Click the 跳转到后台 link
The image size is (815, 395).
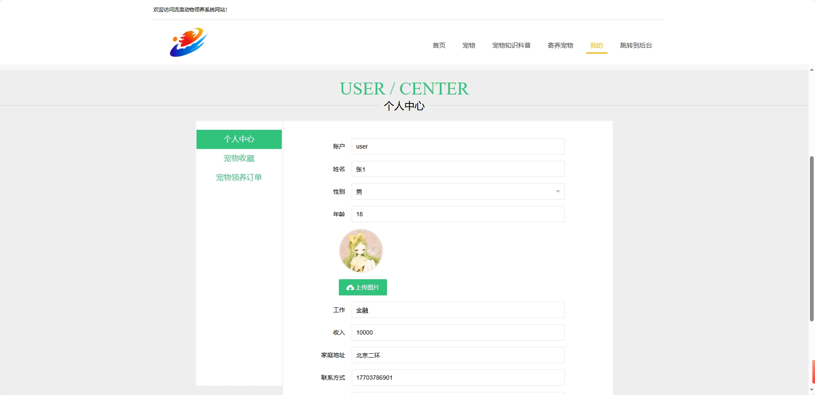pyautogui.click(x=636, y=46)
